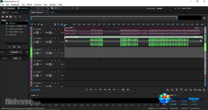The height and width of the screenshot is (110, 208).
Task: Click the Play transport button
Action: pyautogui.click(x=91, y=90)
